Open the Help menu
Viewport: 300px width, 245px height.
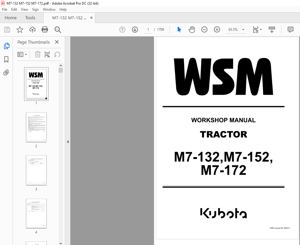pos(63,9)
